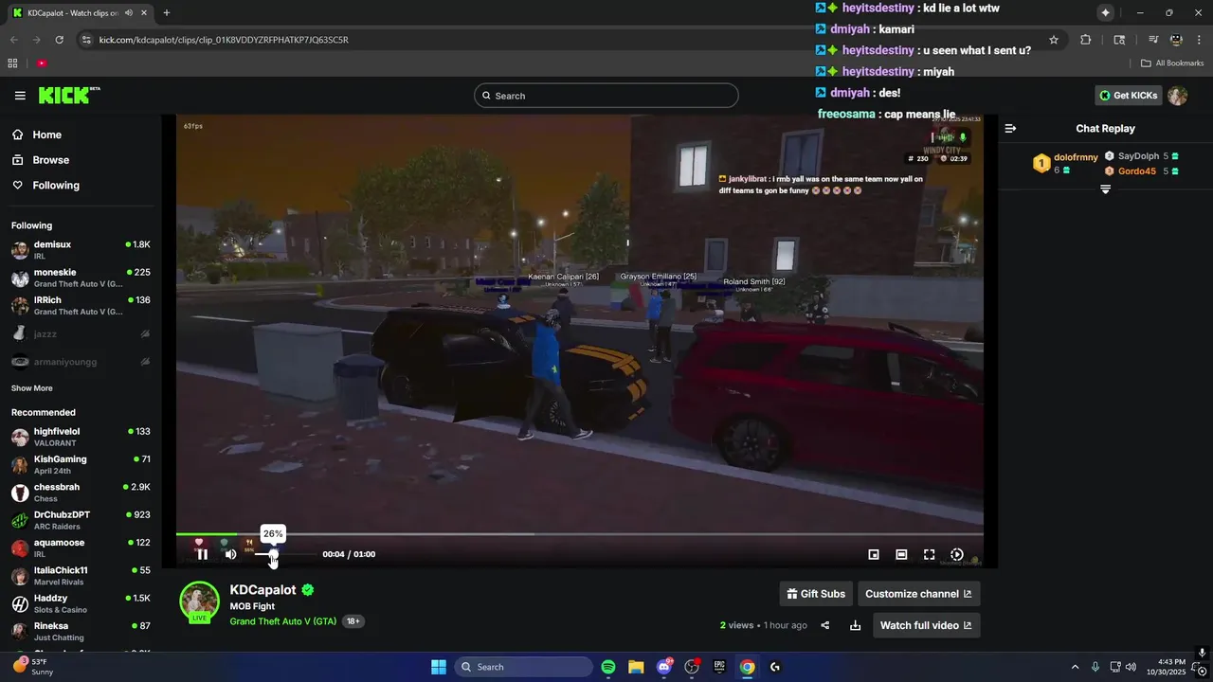Open highfivelol recommended channel
Image resolution: width=1213 pixels, height=682 pixels.
point(80,437)
